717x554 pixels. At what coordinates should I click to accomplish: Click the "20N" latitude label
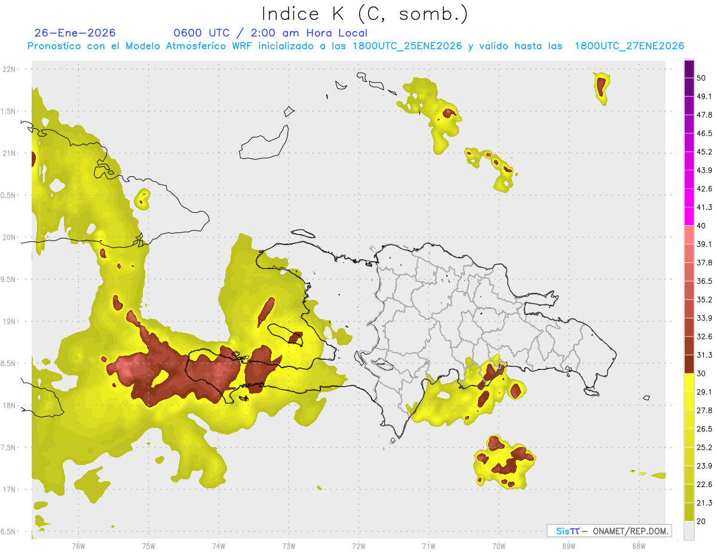(10, 237)
